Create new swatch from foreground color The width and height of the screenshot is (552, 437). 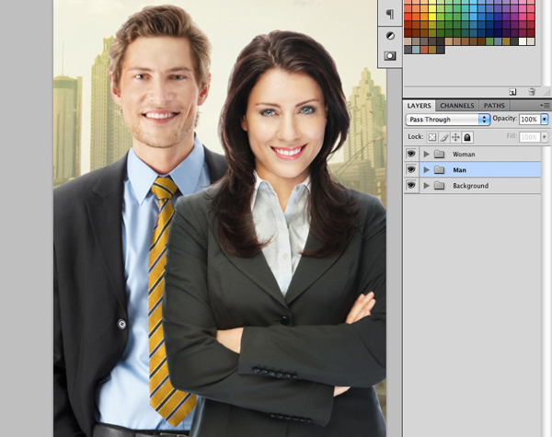tap(512, 92)
